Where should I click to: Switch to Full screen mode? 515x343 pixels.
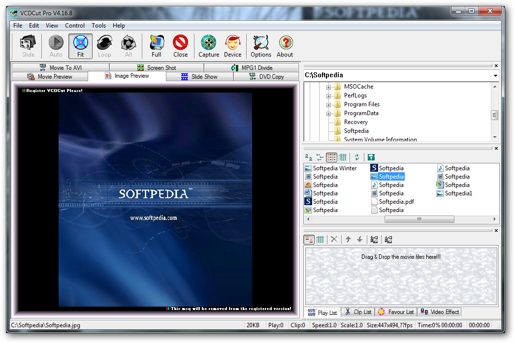(157, 46)
